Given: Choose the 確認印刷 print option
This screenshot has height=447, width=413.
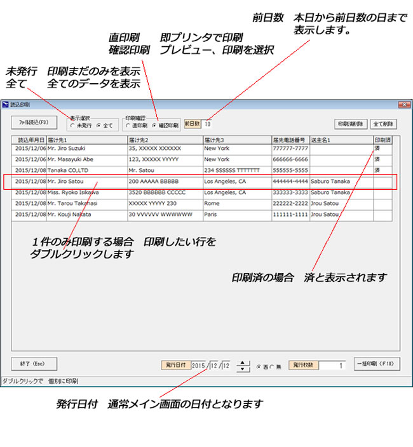Looking at the screenshot, I should coord(154,126).
